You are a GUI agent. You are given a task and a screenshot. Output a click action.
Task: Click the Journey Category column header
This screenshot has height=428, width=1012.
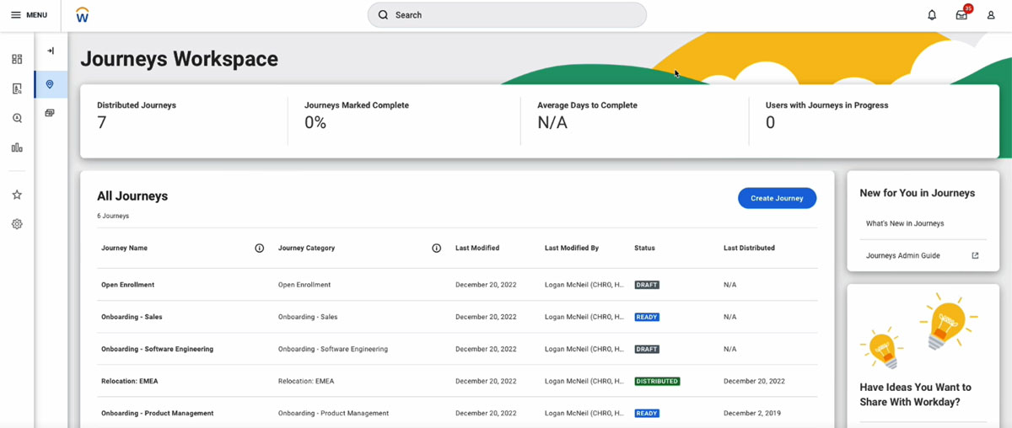pyautogui.click(x=306, y=249)
